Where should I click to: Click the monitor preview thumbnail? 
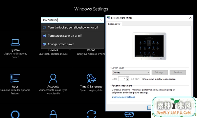point(149,47)
